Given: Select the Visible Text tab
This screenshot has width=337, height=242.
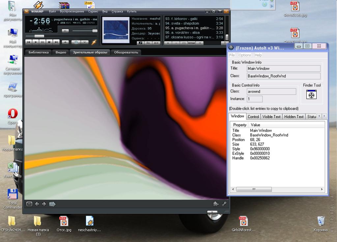Looking at the screenshot, I should click(x=271, y=117).
